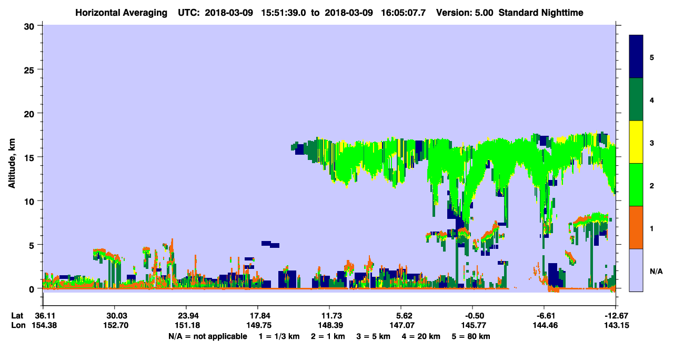Click the lavender N/A colorbar segment
Viewport: 684px width, 351px height.
point(637,270)
